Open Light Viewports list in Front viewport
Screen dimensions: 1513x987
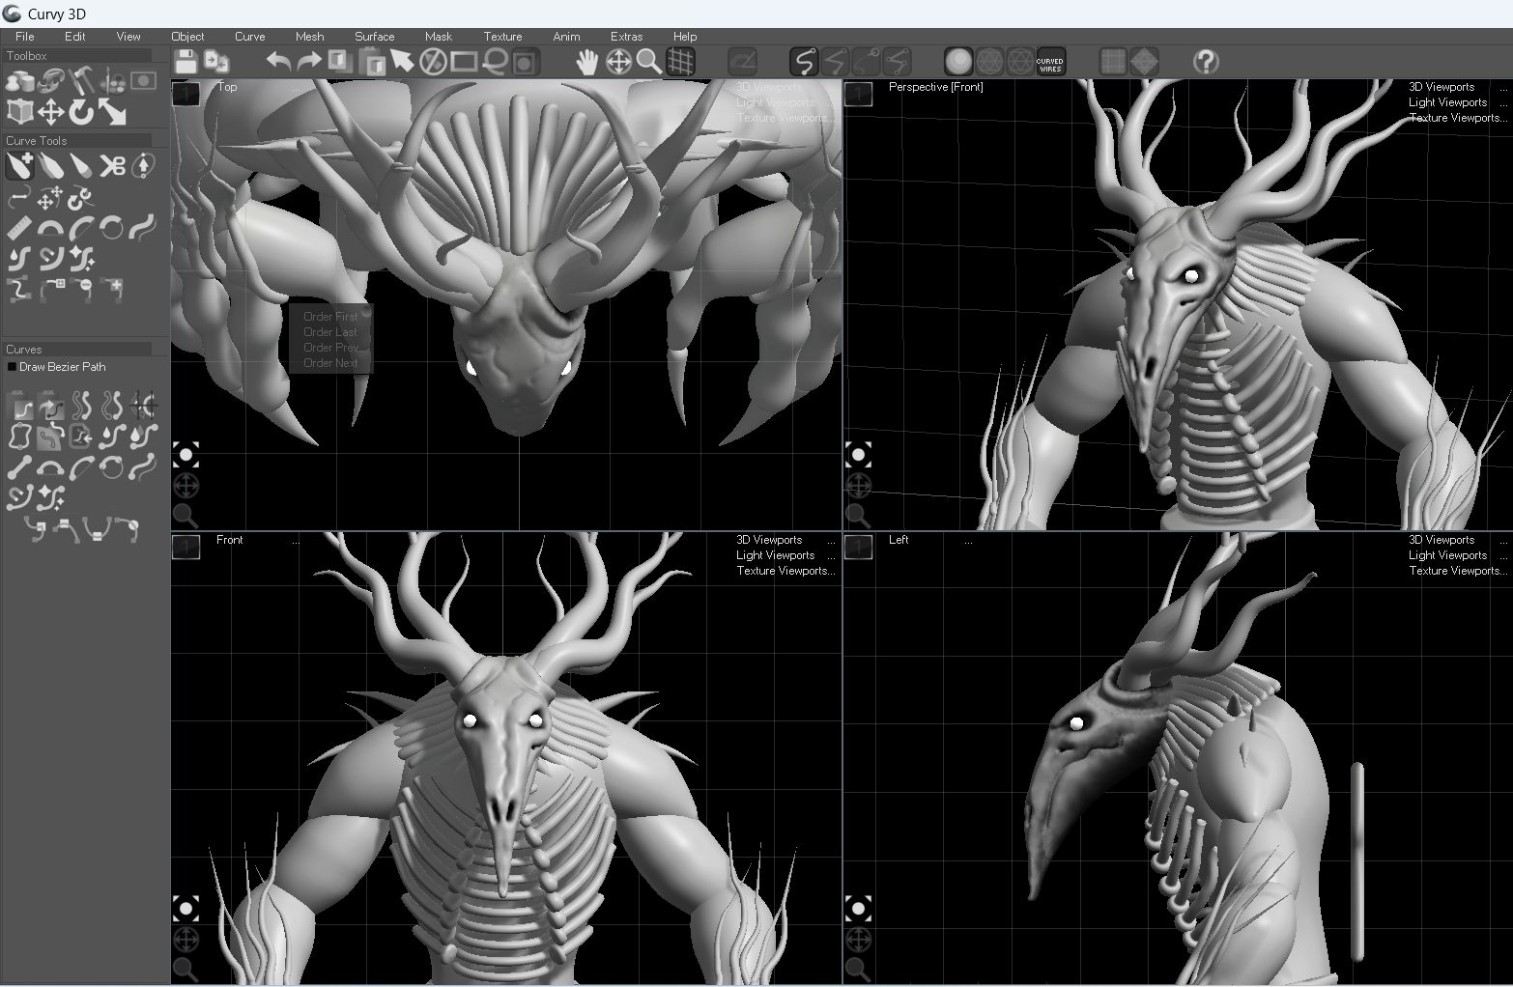775,555
